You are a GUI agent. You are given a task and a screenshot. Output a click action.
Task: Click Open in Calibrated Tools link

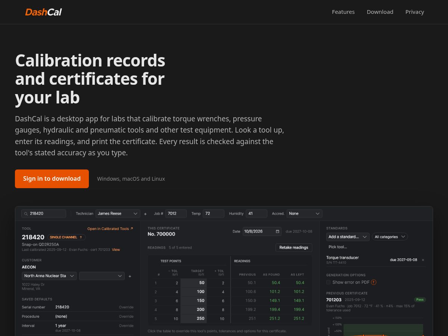click(110, 228)
